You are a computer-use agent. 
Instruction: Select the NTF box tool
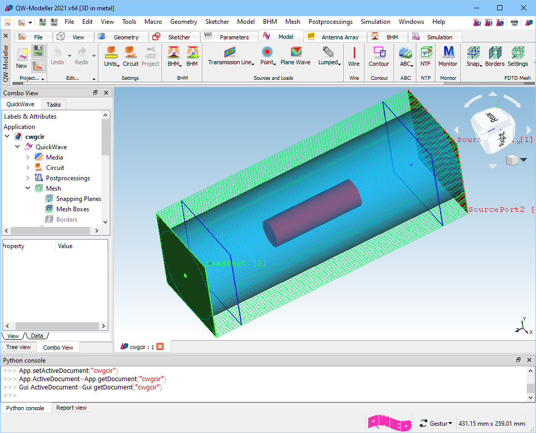(x=426, y=57)
